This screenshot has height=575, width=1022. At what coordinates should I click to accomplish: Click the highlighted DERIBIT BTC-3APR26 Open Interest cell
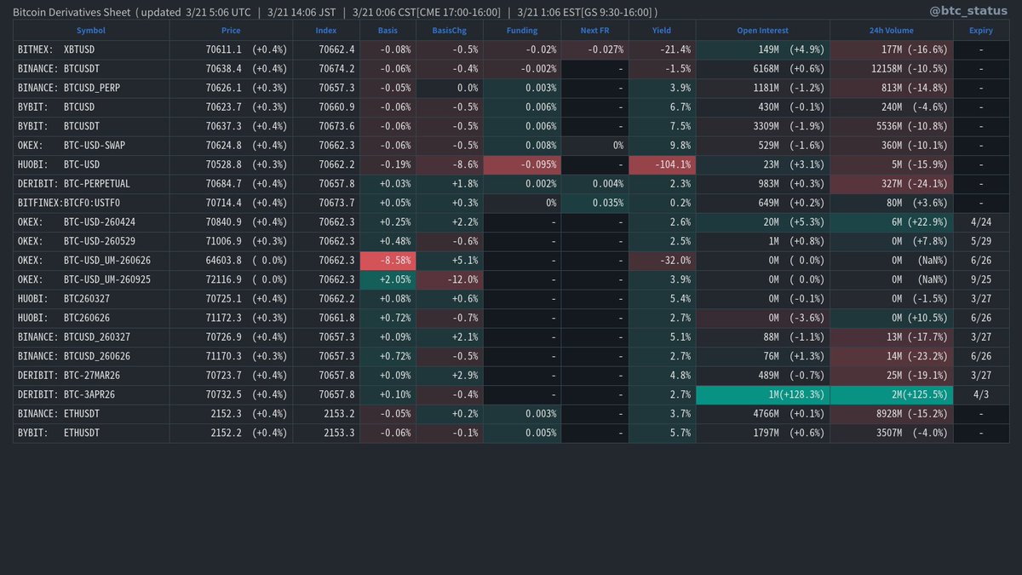pyautogui.click(x=761, y=394)
